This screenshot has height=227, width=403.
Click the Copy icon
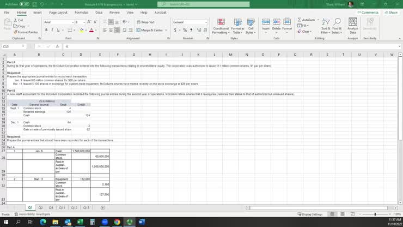[15, 26]
